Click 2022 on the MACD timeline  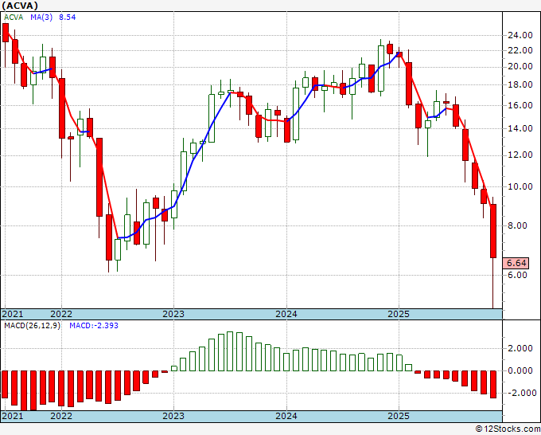61,416
